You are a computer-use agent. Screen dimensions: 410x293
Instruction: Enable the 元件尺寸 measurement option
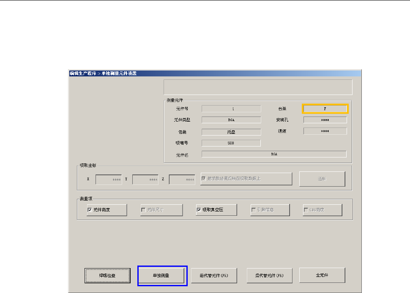pos(144,209)
